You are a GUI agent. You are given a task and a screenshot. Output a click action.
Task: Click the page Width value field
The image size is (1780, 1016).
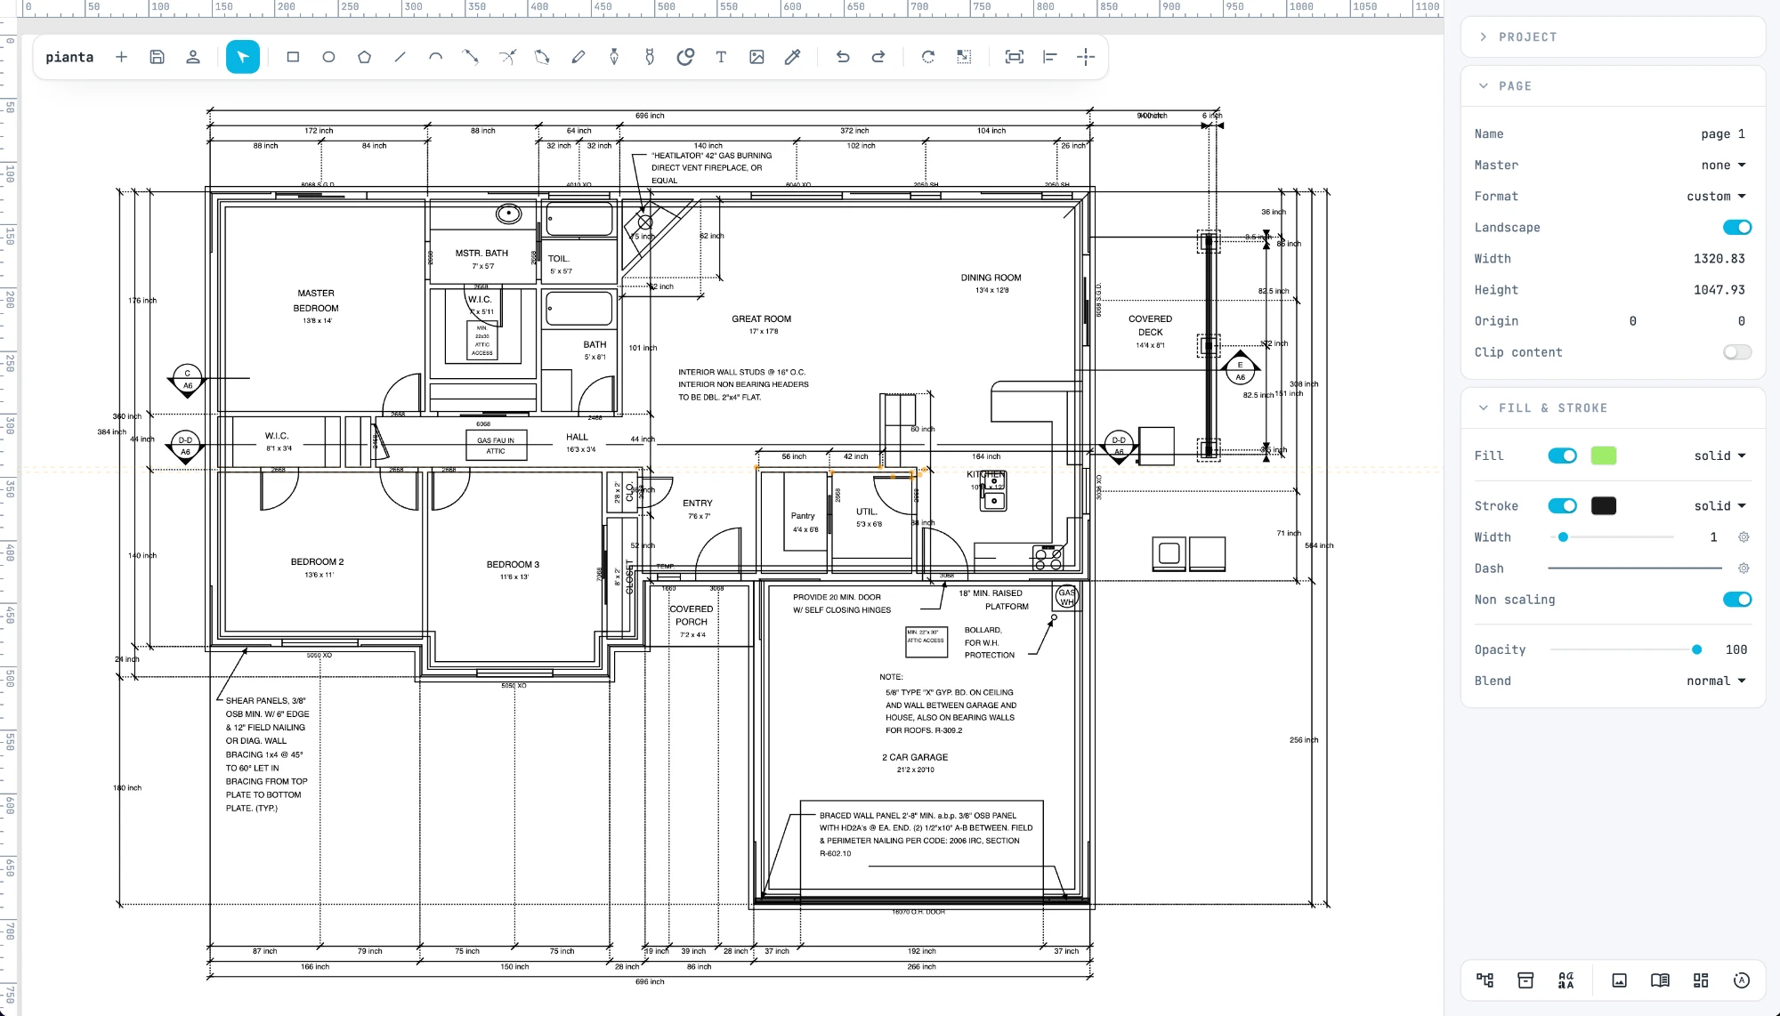point(1719,259)
